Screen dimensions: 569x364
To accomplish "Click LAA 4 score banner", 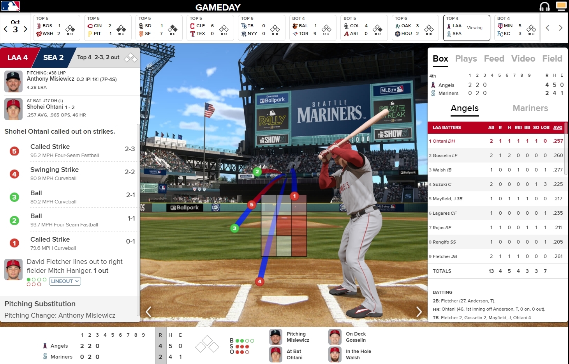I will (x=17, y=58).
